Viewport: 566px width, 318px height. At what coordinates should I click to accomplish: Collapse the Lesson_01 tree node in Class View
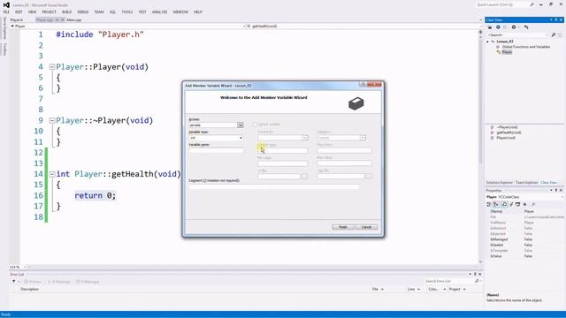click(x=487, y=42)
